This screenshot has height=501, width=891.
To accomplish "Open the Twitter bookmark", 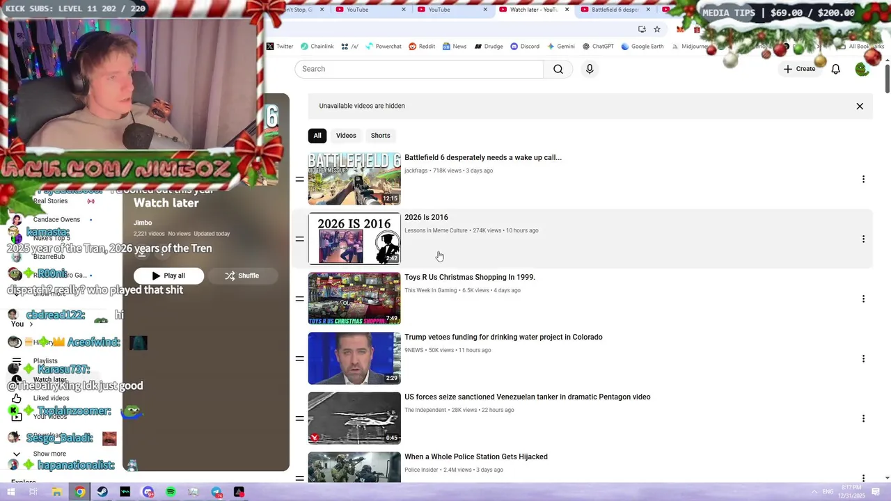I will 280,47.
